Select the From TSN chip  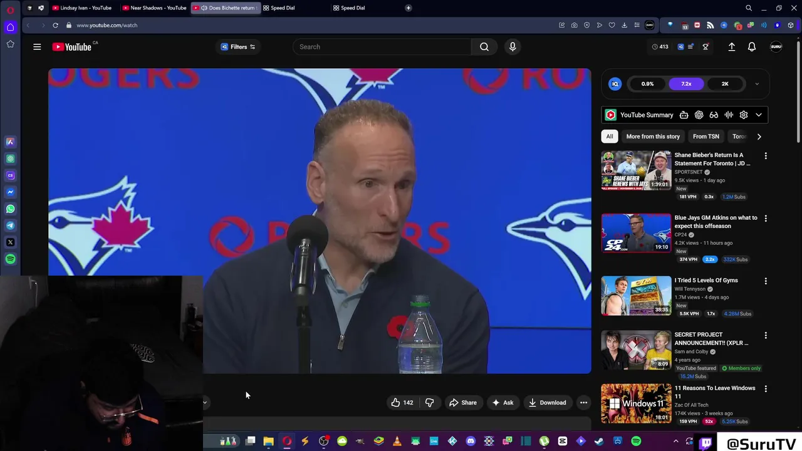pos(706,137)
